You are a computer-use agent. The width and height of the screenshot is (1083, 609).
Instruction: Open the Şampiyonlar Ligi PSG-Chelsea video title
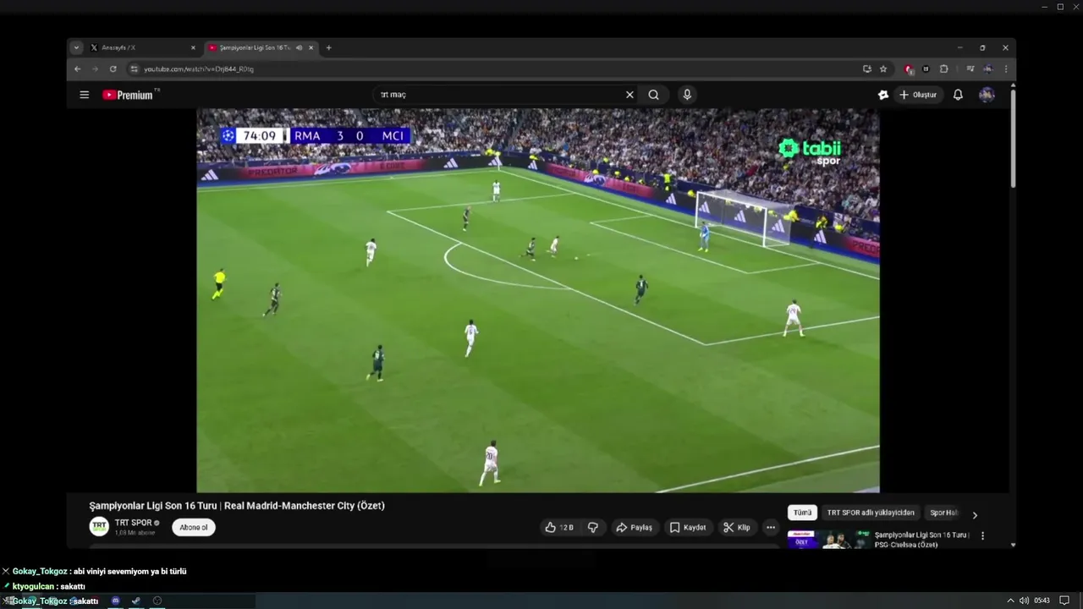(x=921, y=540)
